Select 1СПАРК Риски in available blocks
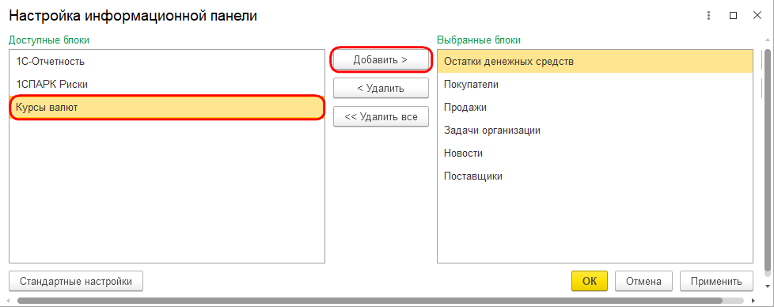 tap(167, 85)
